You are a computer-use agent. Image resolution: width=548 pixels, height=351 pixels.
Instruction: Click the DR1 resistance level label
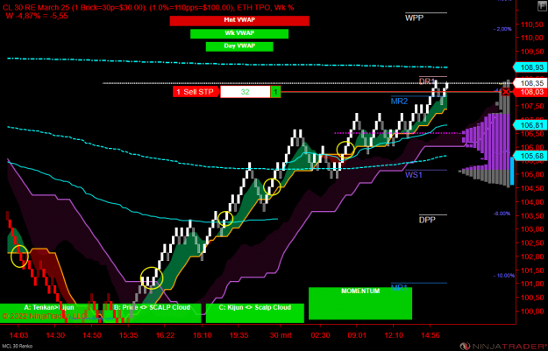point(427,81)
